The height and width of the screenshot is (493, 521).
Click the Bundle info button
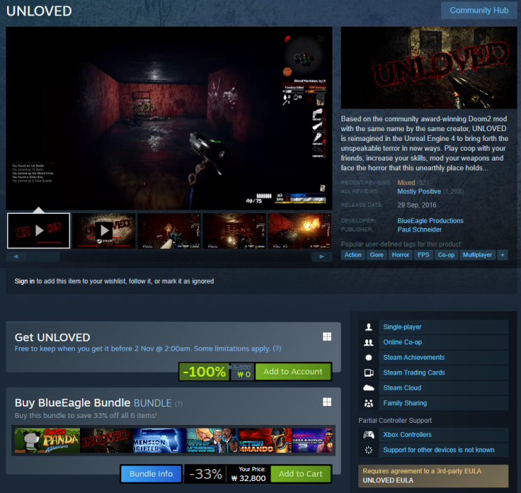(x=151, y=474)
